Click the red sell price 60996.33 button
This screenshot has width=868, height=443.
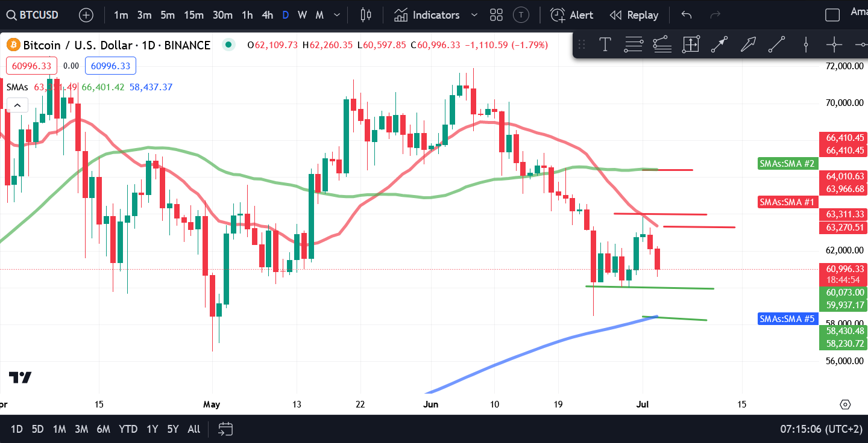[31, 66]
